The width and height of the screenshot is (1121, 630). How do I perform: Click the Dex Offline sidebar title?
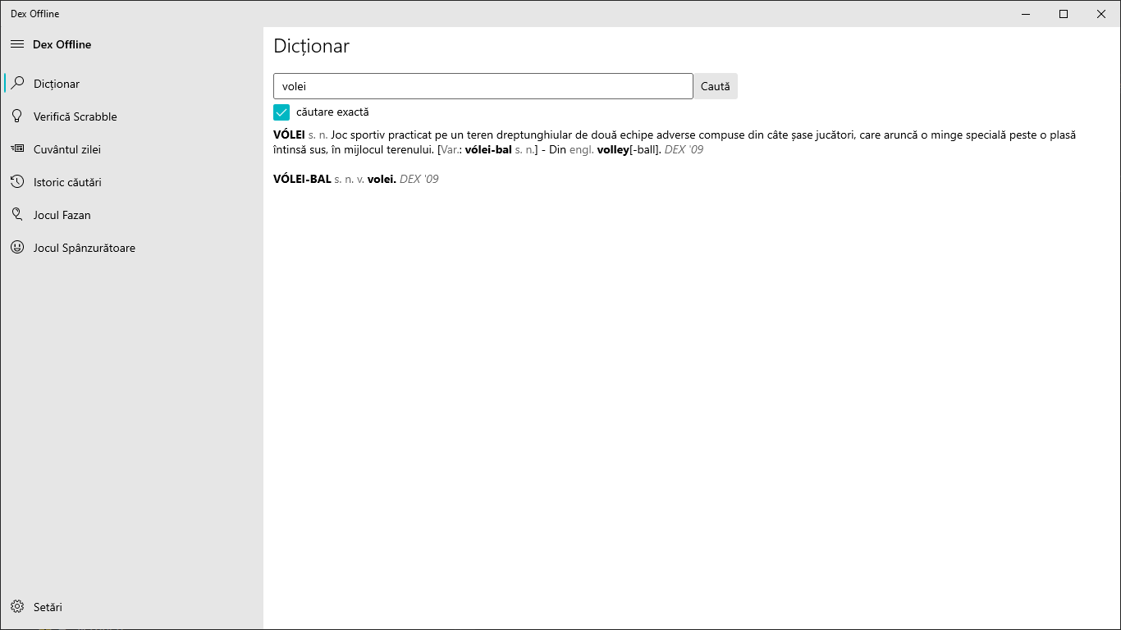pyautogui.click(x=62, y=44)
